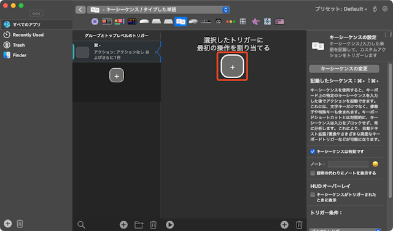Screen dimensions: 393x231
Task: Select the Trackpad triggers icon
Action: 156,22
